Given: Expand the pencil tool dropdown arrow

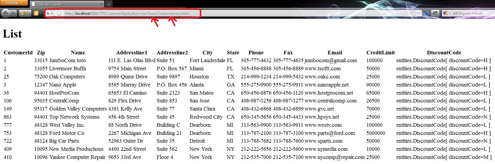Looking at the screenshot, I should pos(29,13).
